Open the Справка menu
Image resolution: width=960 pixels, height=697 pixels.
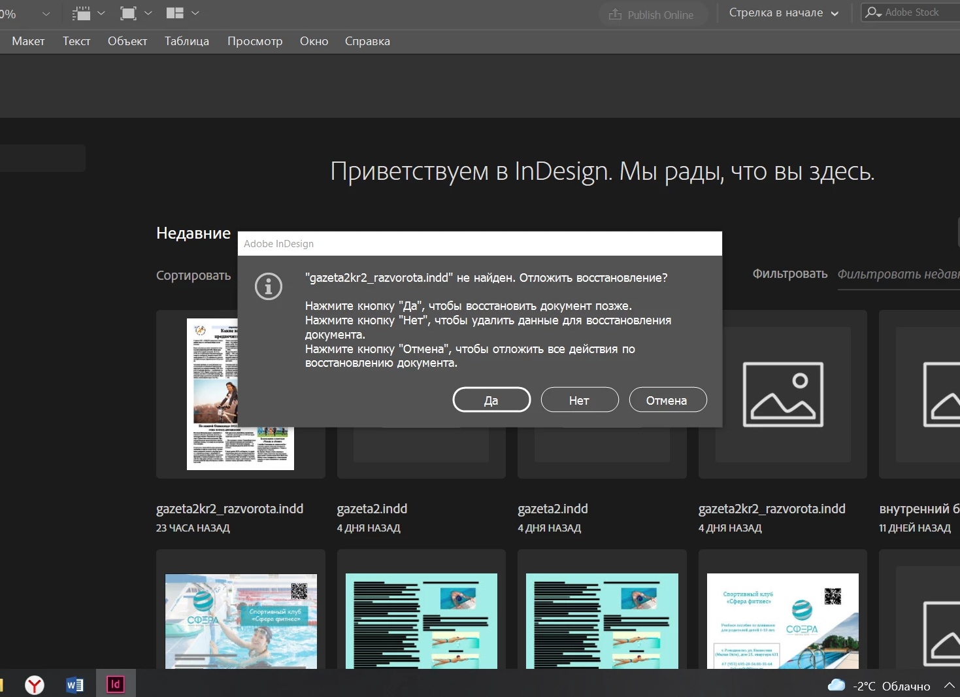coord(367,41)
